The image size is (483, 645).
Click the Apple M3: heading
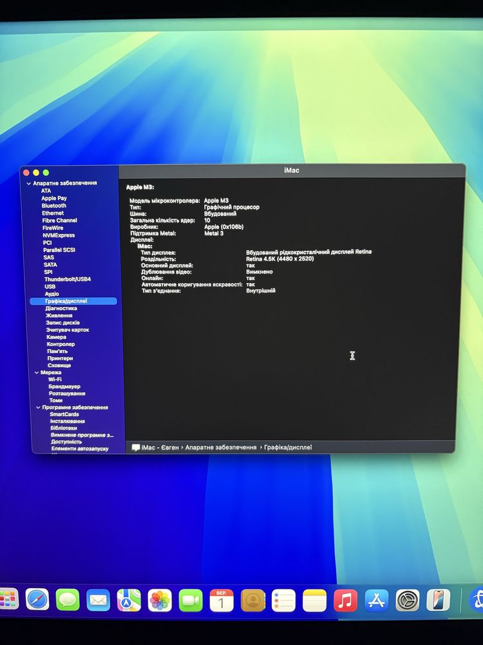pyautogui.click(x=140, y=187)
